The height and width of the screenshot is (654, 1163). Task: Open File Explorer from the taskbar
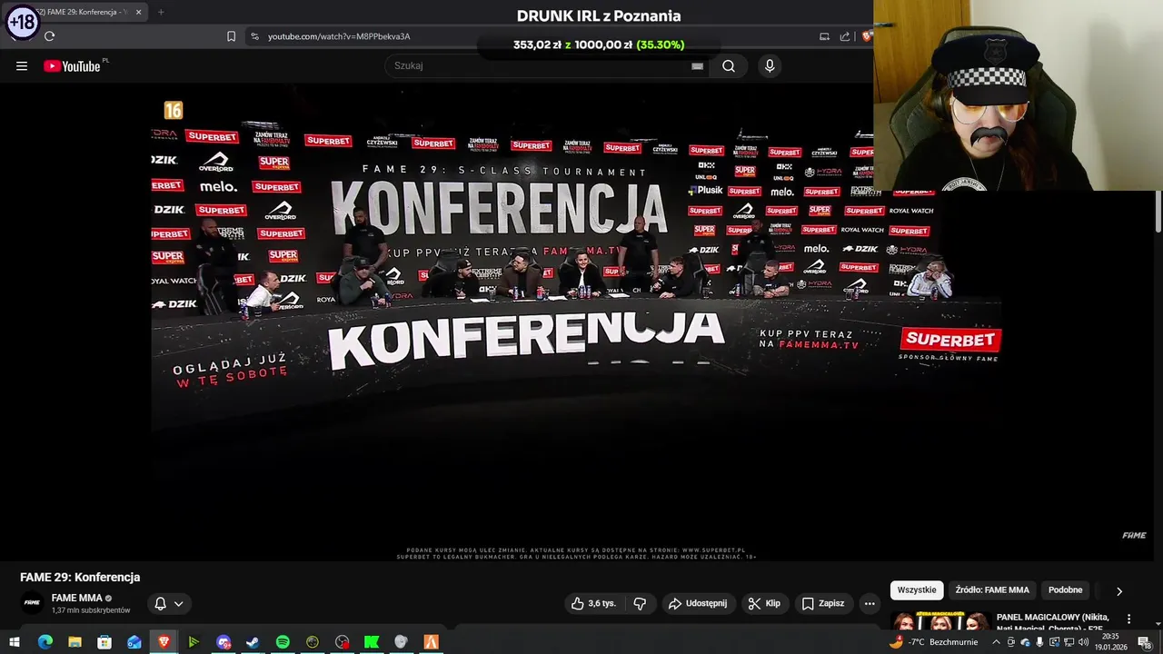tap(75, 642)
